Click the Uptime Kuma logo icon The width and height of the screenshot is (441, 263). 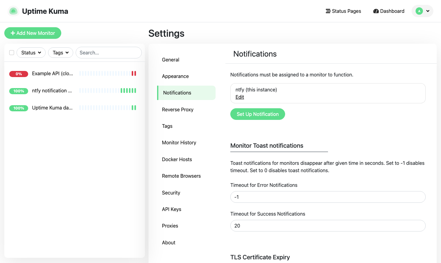tap(13, 11)
